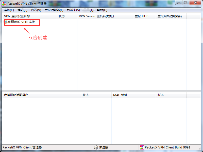
Task: Close the PacketiX VPN Client window
Action: [195, 3]
